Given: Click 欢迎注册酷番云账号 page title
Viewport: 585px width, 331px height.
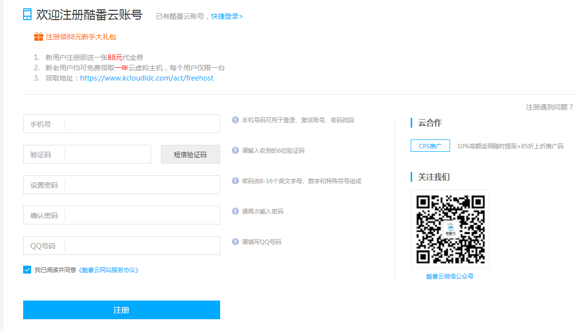Looking at the screenshot, I should pos(89,15).
